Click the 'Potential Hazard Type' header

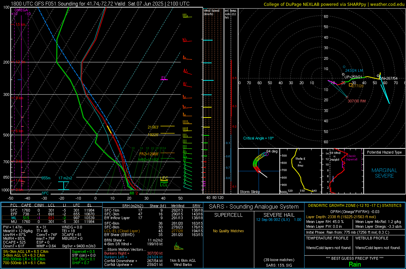click(x=384, y=152)
